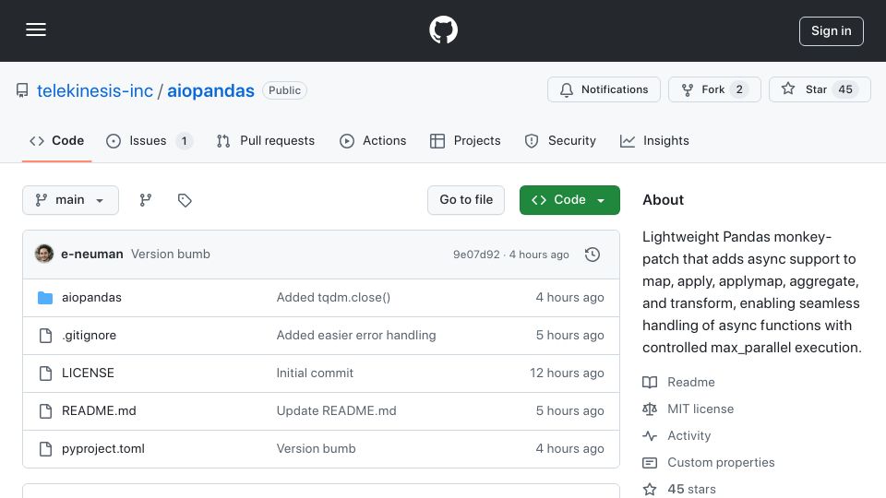
Task: Open pyproject.toml 'Version bumb' commit message
Action: pyautogui.click(x=316, y=449)
